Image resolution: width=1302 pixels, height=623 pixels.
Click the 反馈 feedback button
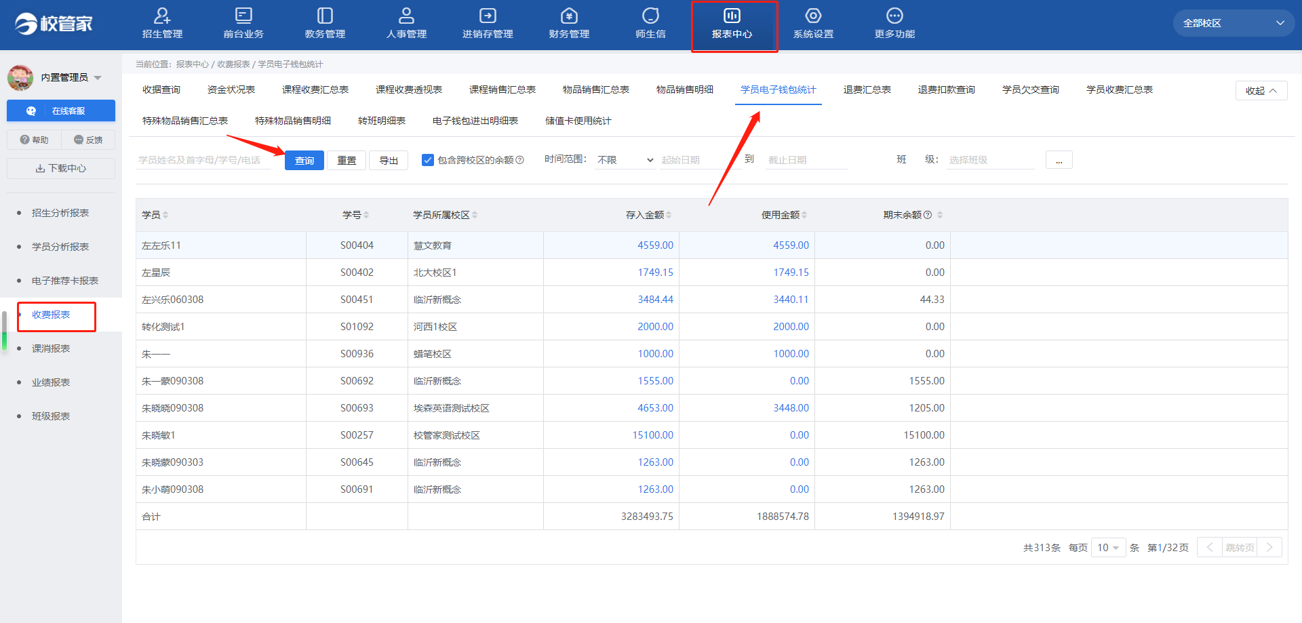pyautogui.click(x=88, y=140)
